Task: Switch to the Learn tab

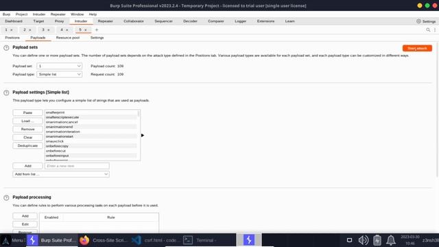Action: [289, 21]
